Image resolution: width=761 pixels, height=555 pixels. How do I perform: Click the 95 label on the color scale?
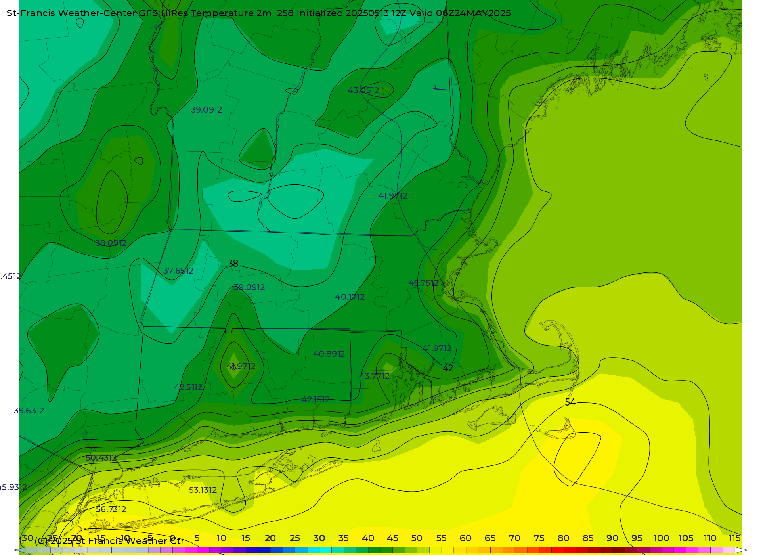(x=637, y=538)
